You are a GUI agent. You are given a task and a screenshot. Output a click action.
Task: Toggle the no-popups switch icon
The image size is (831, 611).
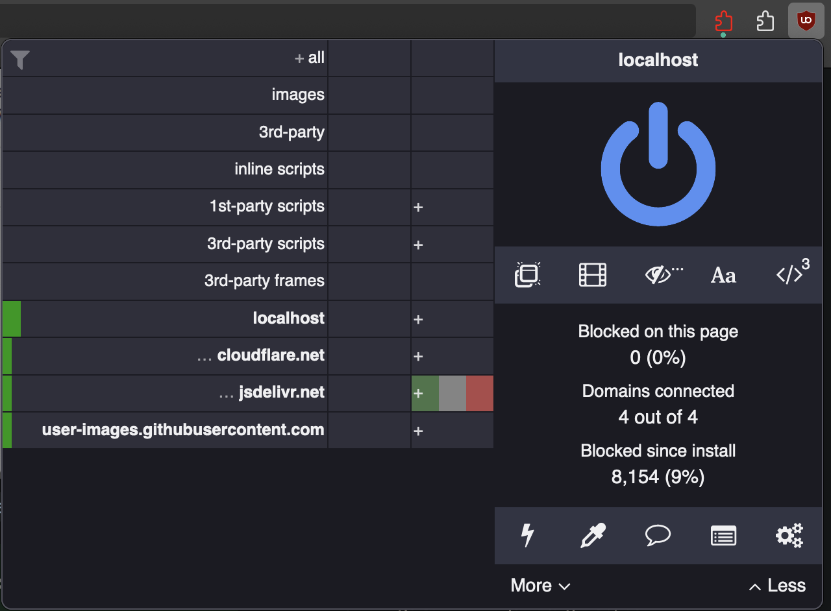coord(528,275)
